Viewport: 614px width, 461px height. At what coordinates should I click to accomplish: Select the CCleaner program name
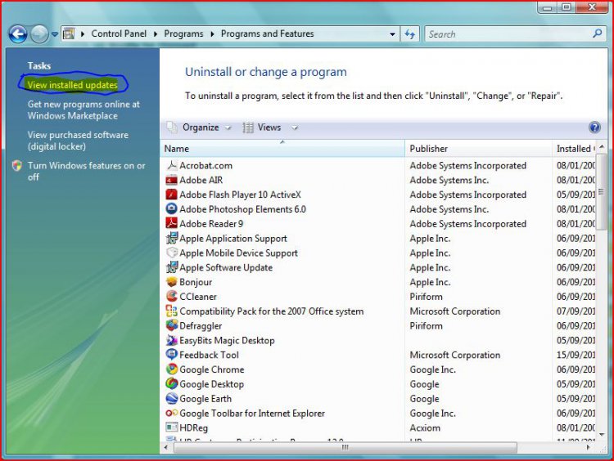pos(198,297)
